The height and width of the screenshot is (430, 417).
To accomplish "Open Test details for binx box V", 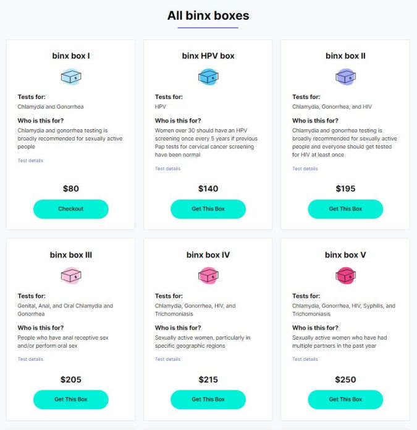I will [305, 359].
